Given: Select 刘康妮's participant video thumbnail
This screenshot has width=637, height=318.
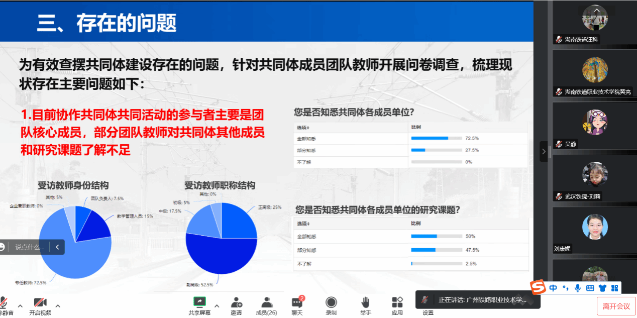Looking at the screenshot, I should pyautogui.click(x=594, y=230).
